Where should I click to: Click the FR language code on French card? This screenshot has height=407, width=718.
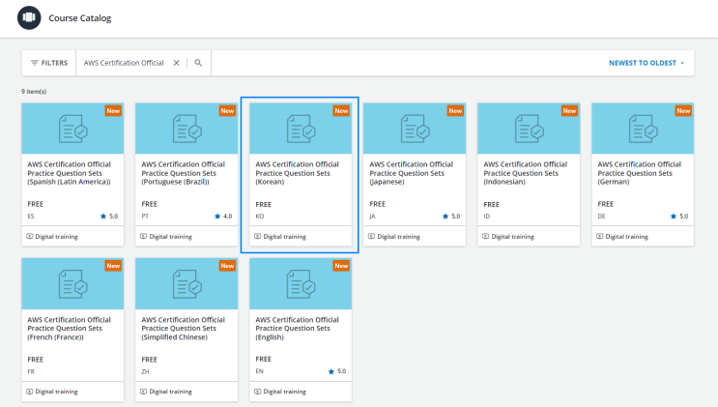click(31, 371)
